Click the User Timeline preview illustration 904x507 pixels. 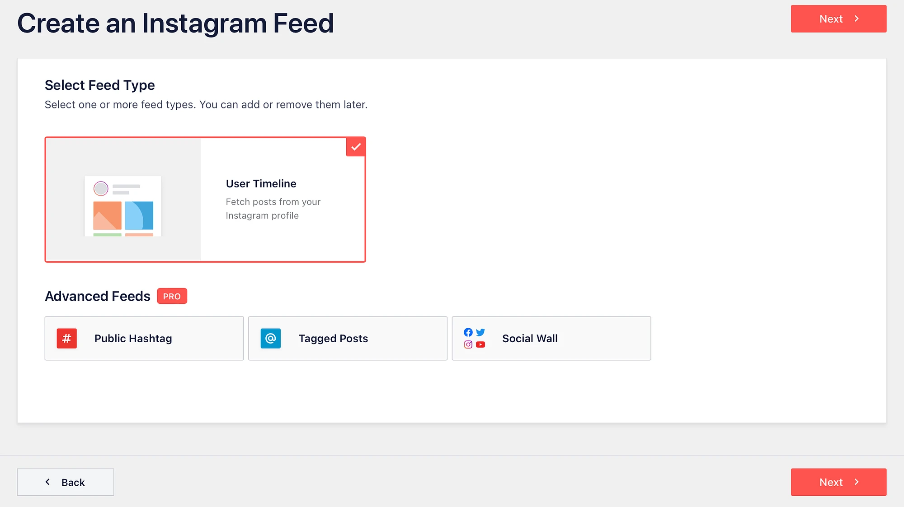point(123,205)
